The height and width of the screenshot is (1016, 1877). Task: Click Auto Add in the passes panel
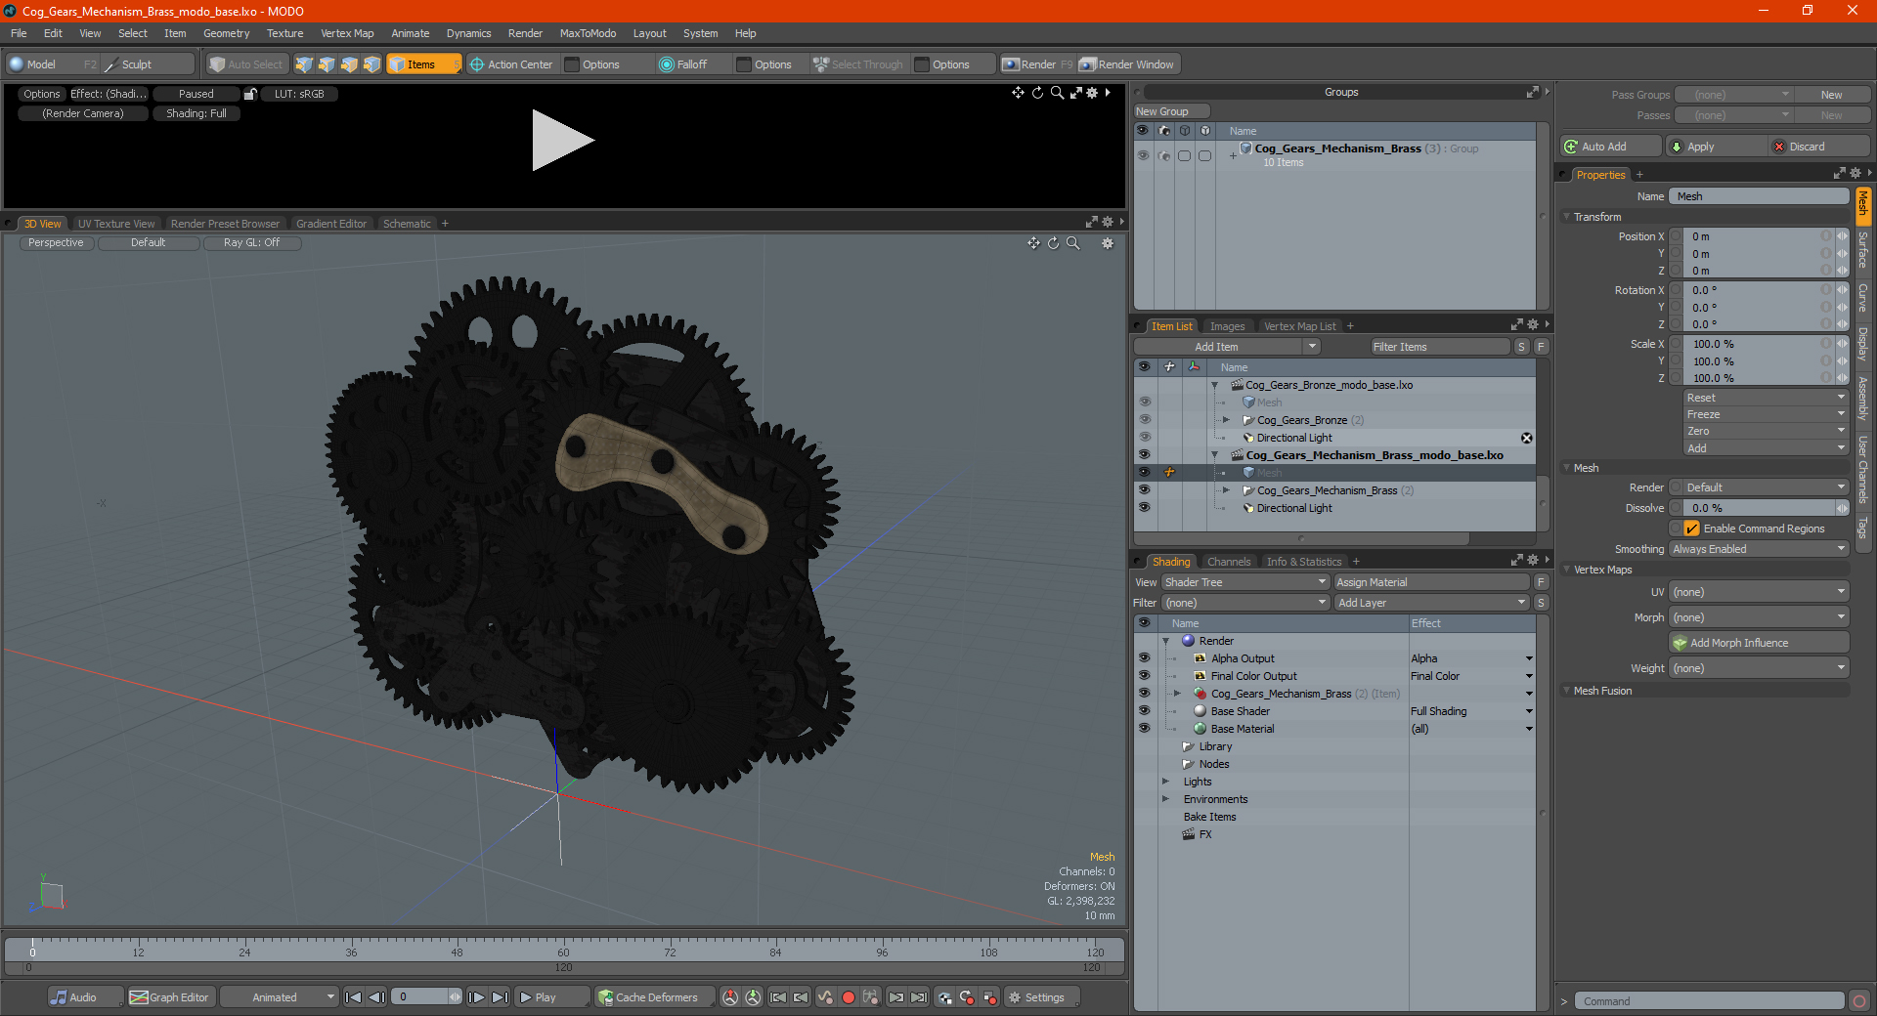[1610, 147]
